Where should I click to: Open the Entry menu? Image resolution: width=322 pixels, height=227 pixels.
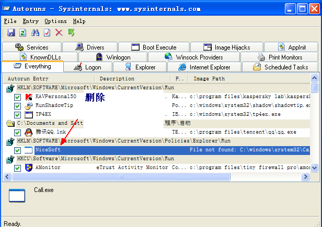31,21
